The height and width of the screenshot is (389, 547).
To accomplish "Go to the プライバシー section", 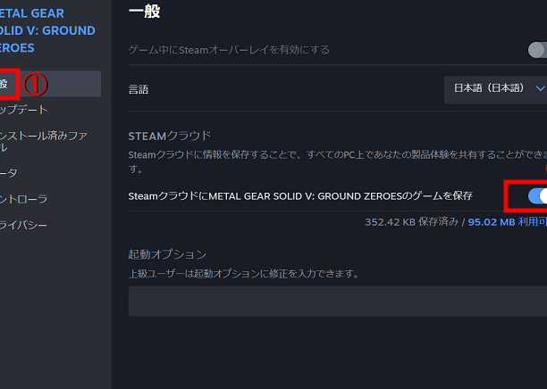I will coord(25,225).
